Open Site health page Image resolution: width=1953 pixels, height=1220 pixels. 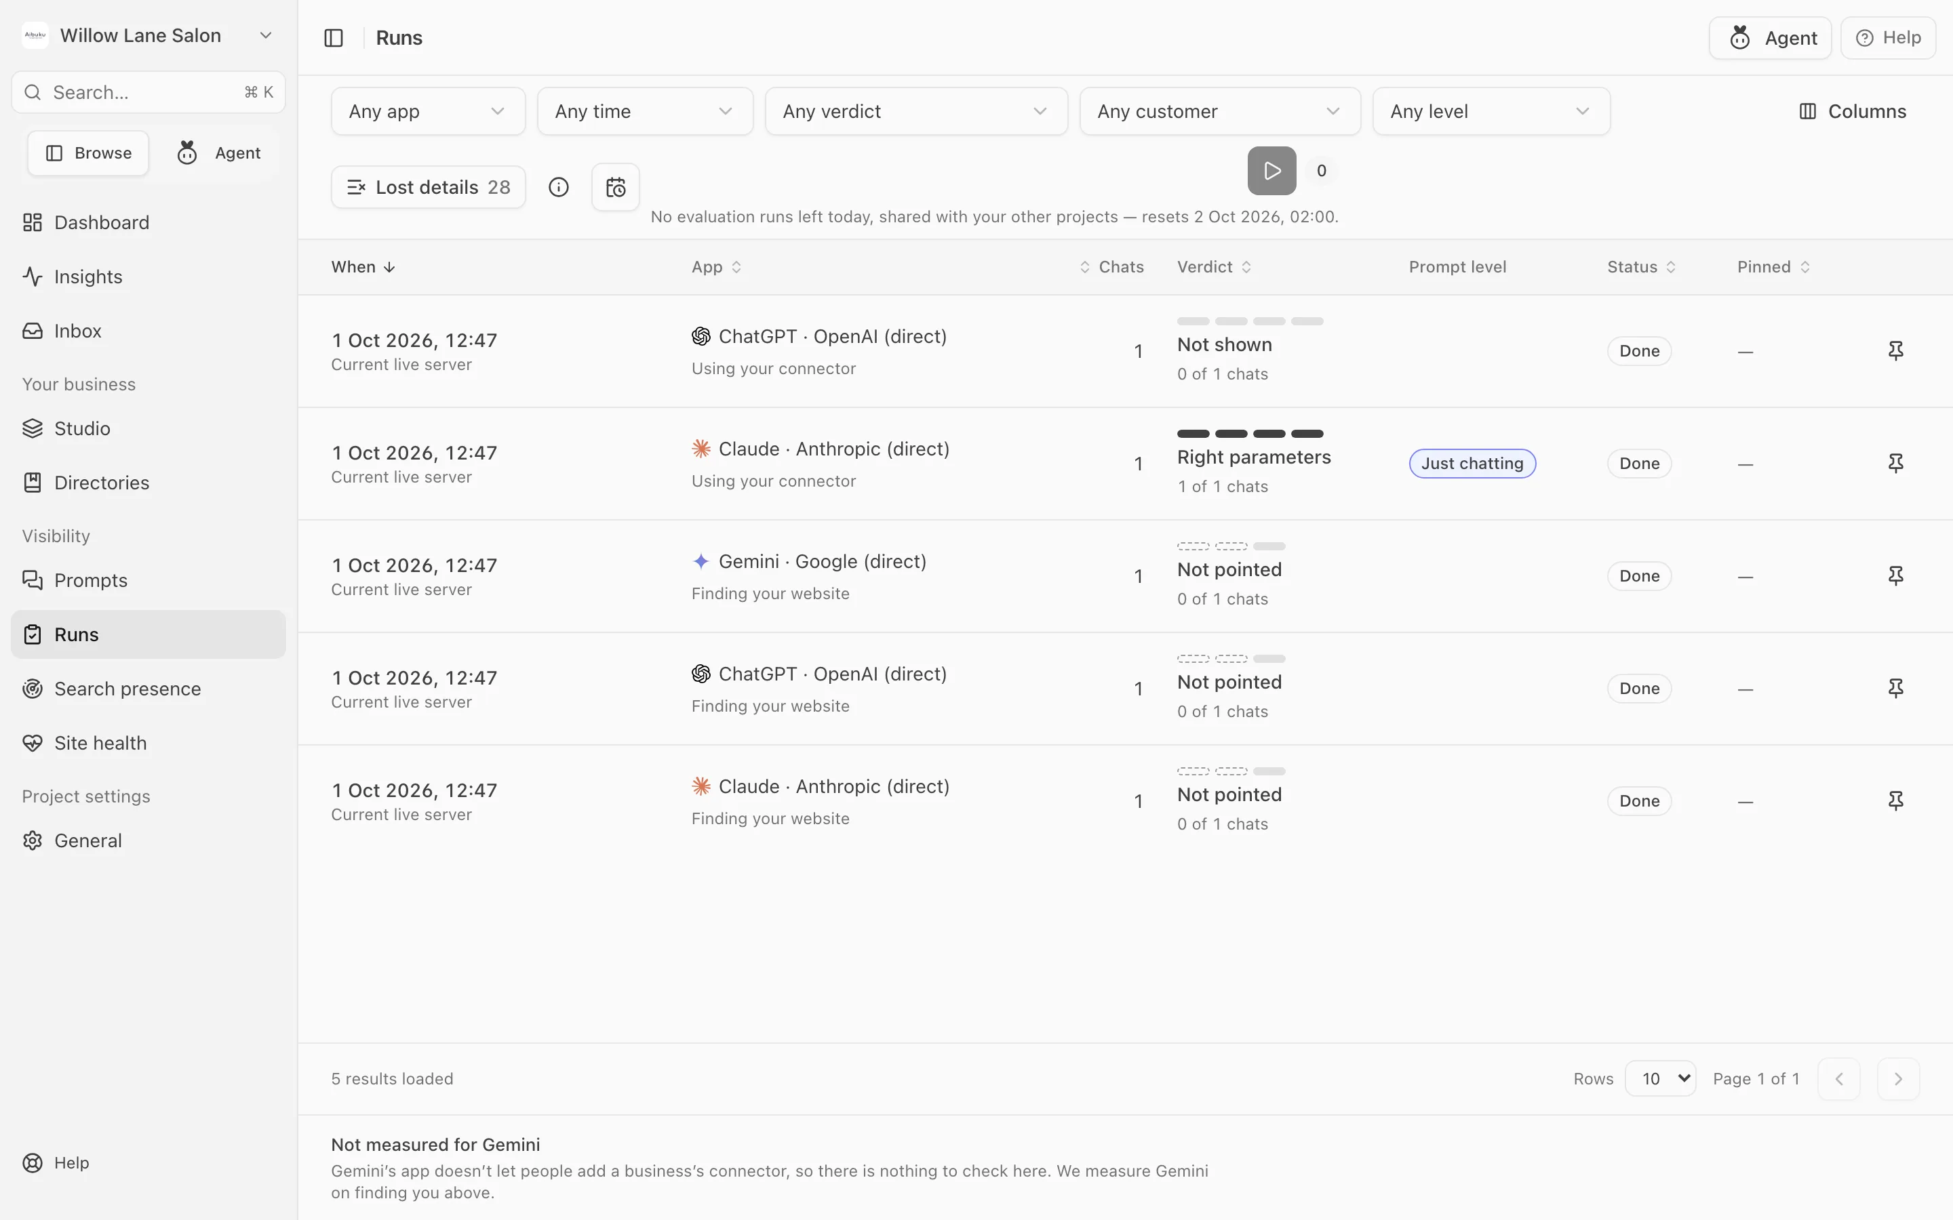point(149,742)
